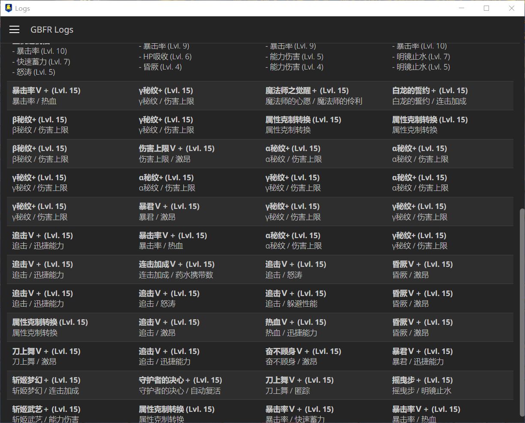The height and width of the screenshot is (423, 525).
Task: Click the 追击V + entry with 躲避性能
Action: (x=291, y=298)
